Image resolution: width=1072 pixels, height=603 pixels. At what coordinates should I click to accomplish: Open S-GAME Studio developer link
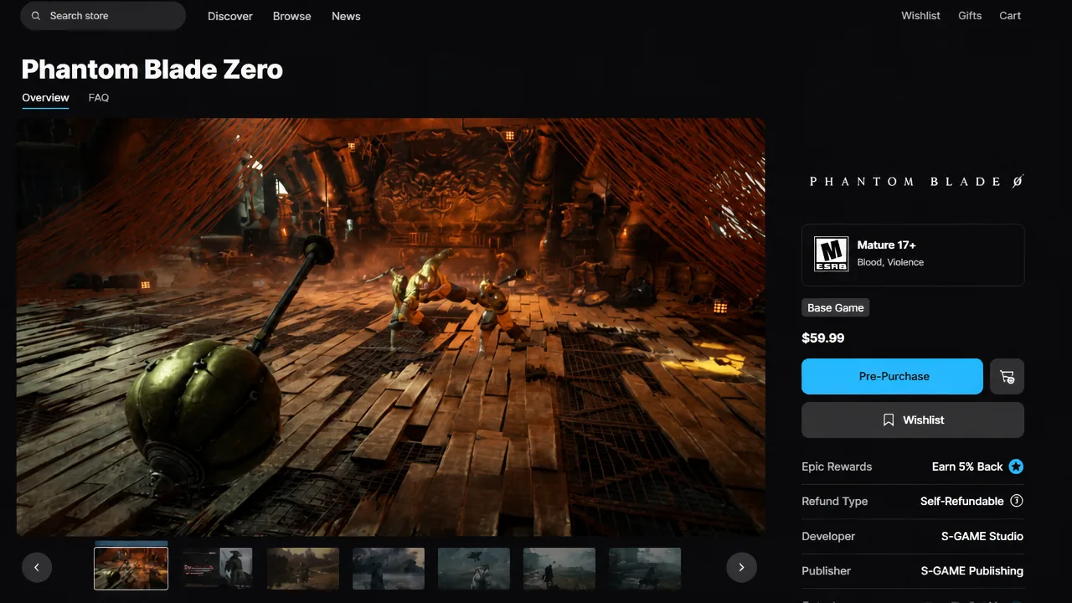(x=982, y=536)
